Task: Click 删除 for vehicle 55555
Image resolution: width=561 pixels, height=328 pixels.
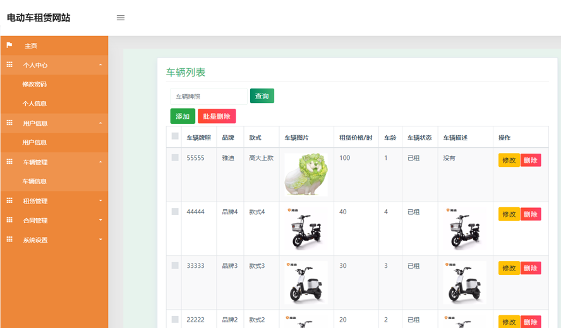Action: (530, 160)
